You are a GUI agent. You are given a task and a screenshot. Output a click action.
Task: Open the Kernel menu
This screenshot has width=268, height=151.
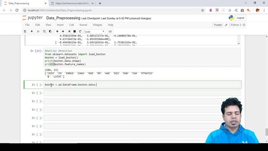point(83,25)
